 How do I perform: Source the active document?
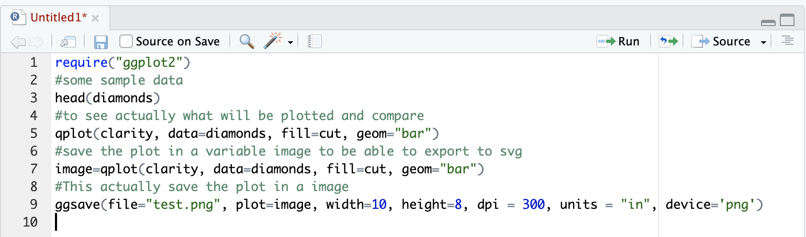coord(721,42)
